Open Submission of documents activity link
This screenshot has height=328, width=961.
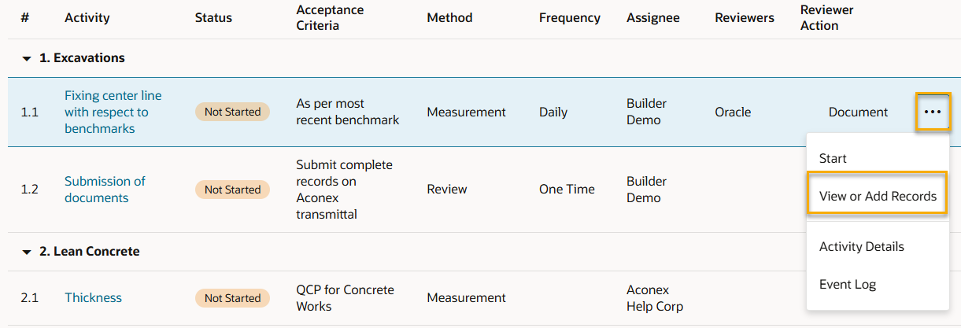tap(105, 189)
